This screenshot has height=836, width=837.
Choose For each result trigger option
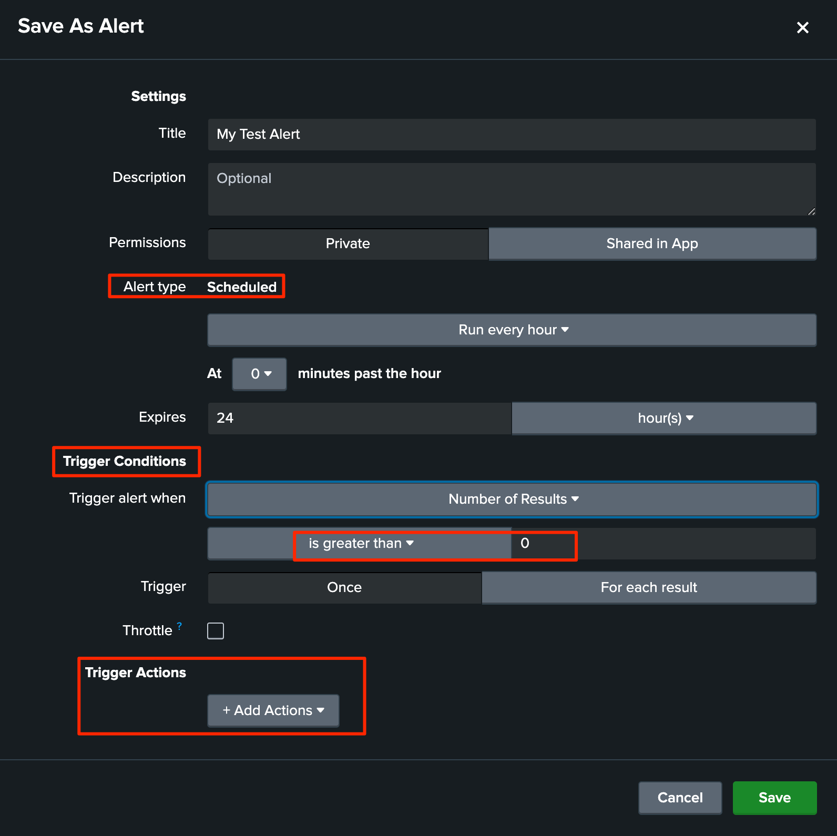649,587
